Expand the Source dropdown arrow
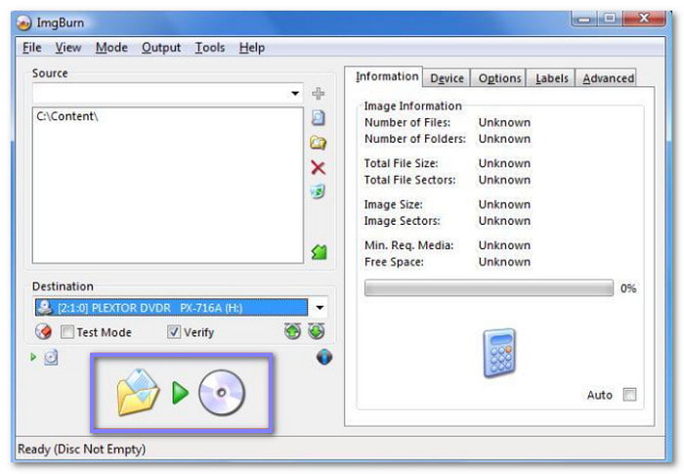Viewport: 684px width, 474px height. tap(295, 94)
